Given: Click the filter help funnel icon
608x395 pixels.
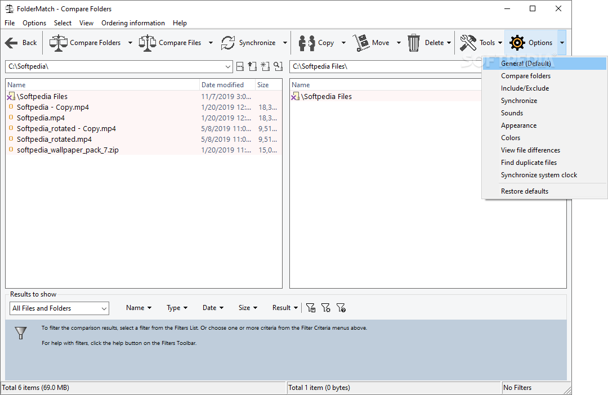Looking at the screenshot, I should (341, 308).
